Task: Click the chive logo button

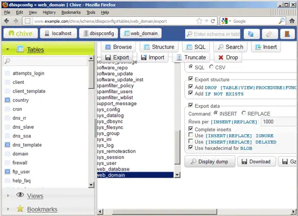Action: pos(21,34)
